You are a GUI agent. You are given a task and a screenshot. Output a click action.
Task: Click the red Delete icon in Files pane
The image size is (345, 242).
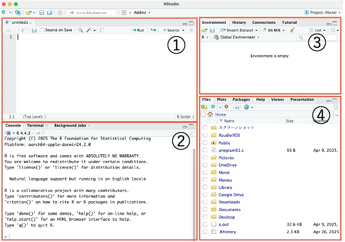click(226, 107)
